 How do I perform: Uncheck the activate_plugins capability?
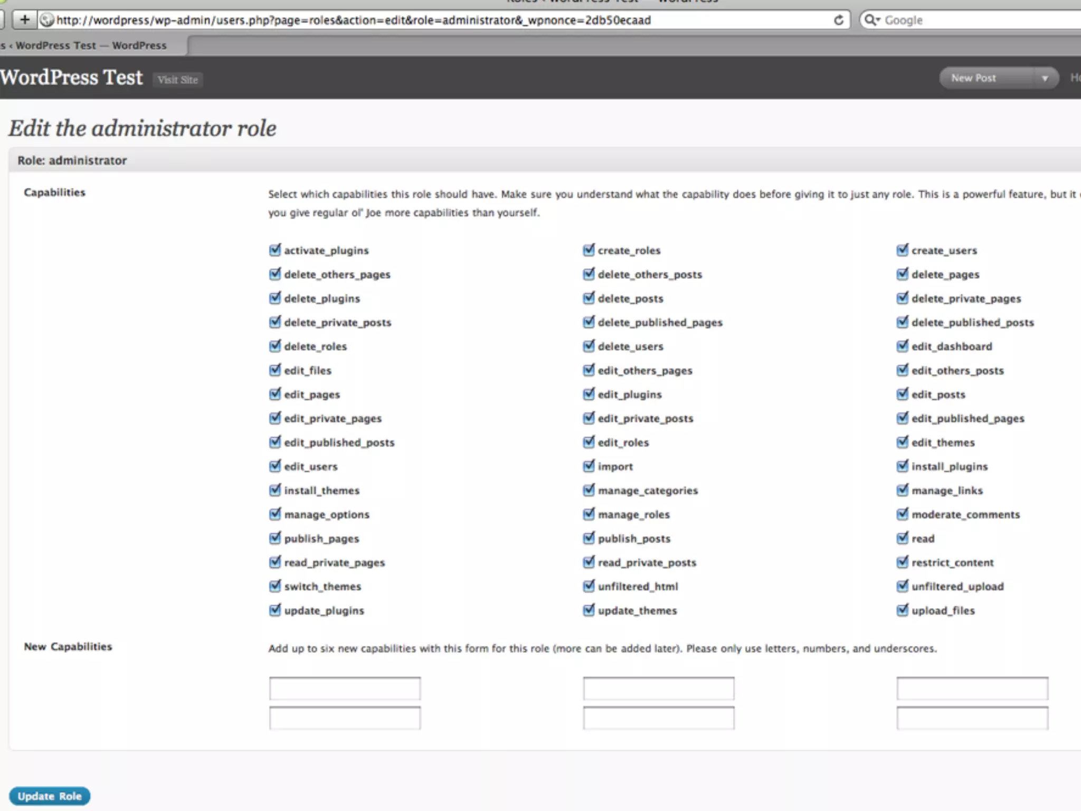click(275, 250)
